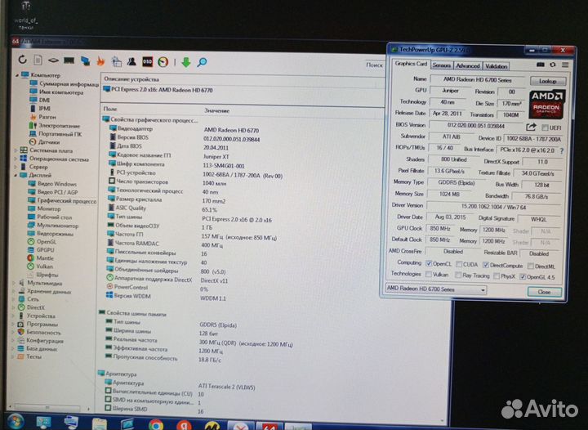The image size is (588, 430).
Task: Click the Пропускная способность row
Action: [x=163, y=359]
